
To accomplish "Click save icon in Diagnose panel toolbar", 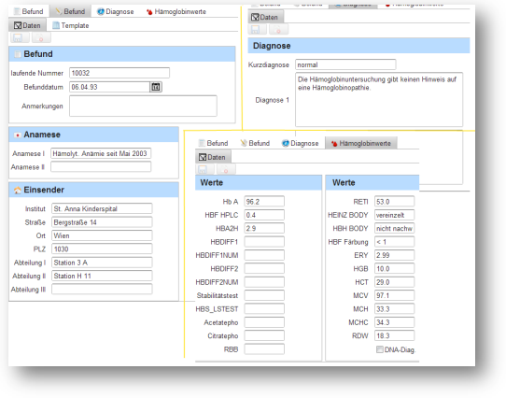I will [257, 30].
